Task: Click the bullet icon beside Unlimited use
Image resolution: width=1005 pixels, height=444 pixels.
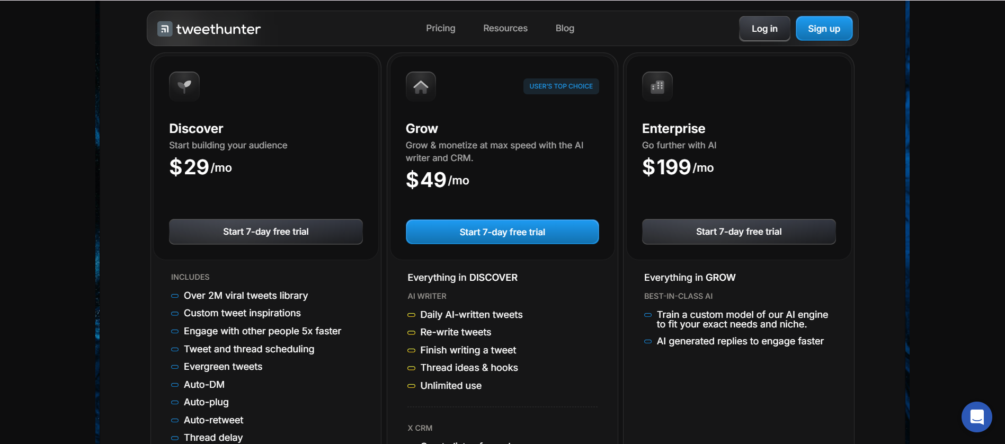Action: (411, 386)
